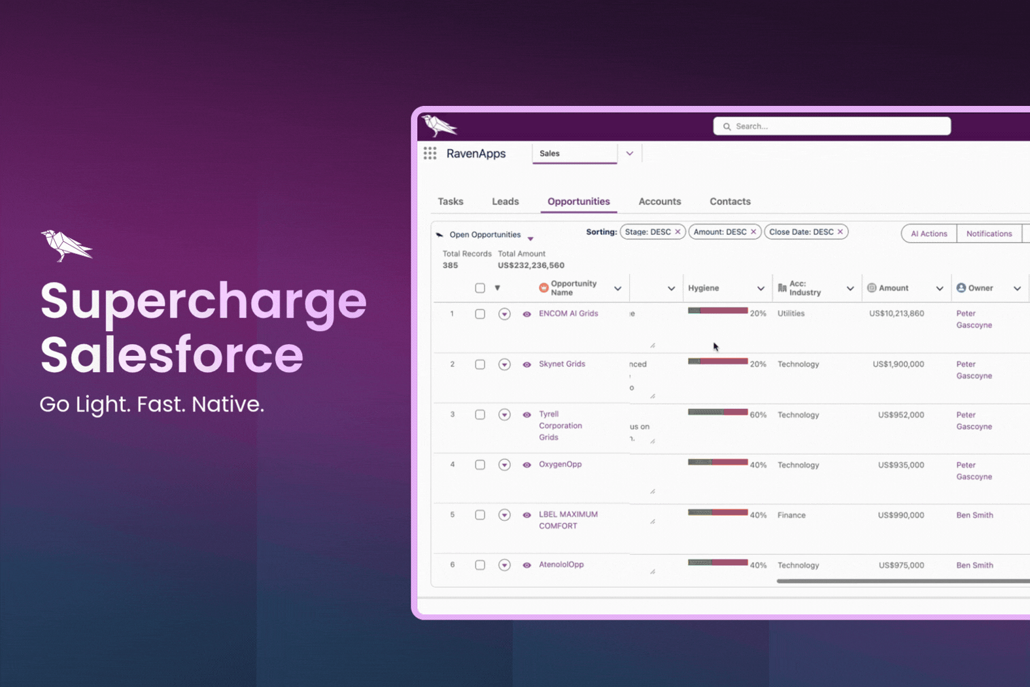Click the brand raven logo above Supercharge Salesforce
Viewport: 1030px width, 687px height.
67,245
